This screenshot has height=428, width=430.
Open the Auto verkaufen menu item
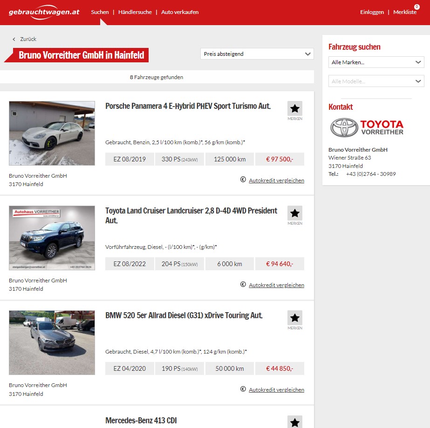pyautogui.click(x=180, y=12)
